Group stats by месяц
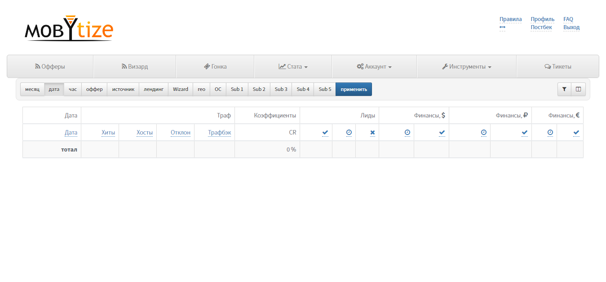Image resolution: width=606 pixels, height=282 pixels. (x=32, y=89)
